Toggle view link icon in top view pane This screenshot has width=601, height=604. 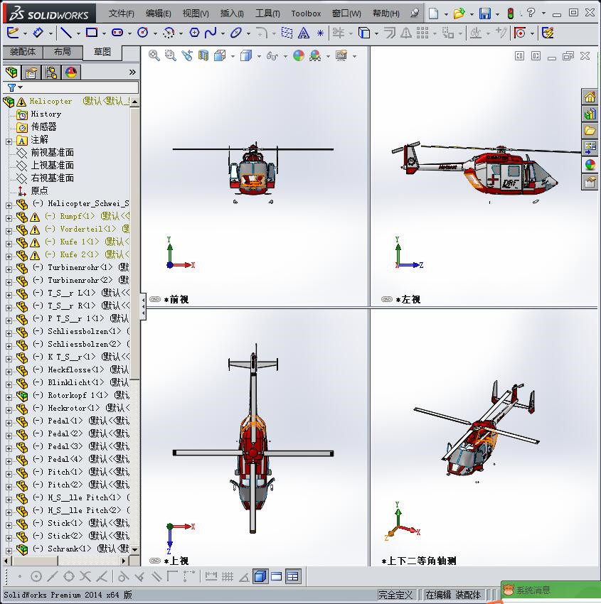(x=155, y=561)
